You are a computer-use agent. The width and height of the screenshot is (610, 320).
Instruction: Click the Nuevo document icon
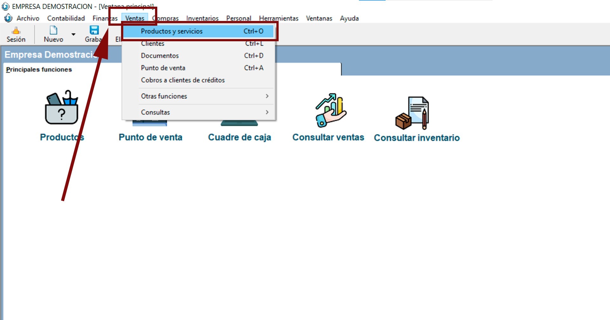click(53, 30)
